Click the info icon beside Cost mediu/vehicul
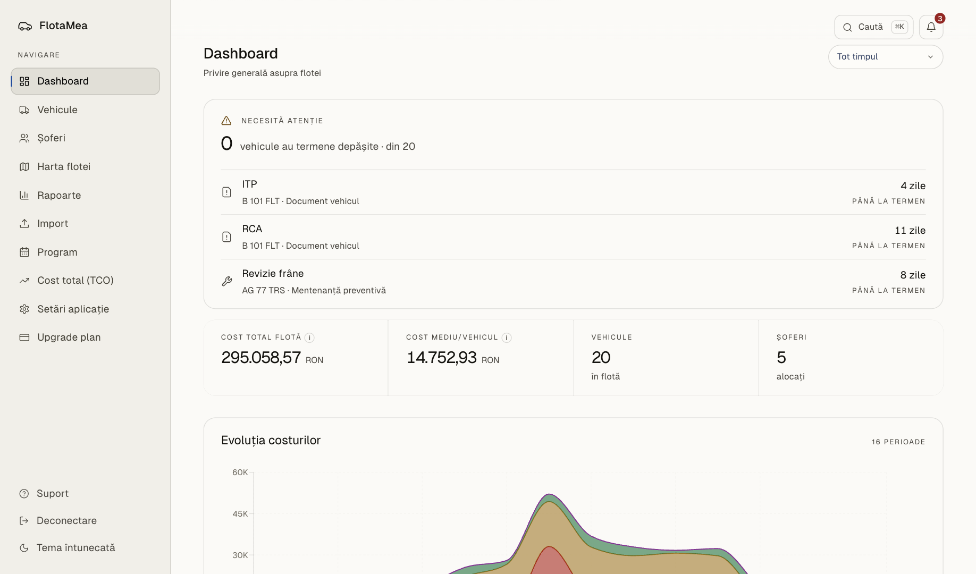The image size is (976, 574). pos(507,337)
